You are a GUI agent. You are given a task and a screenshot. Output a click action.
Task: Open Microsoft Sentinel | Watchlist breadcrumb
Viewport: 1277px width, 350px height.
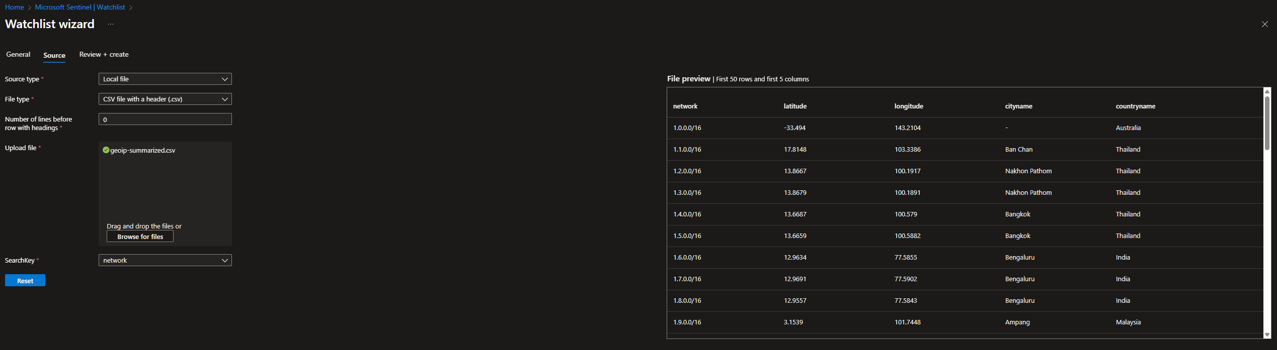click(x=80, y=7)
